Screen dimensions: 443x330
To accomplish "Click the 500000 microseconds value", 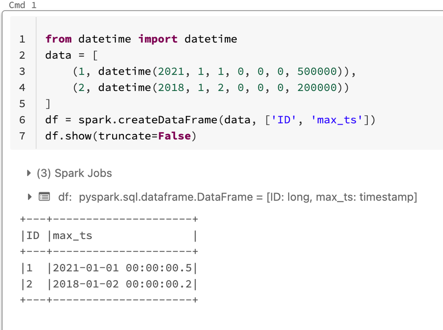I will coord(317,71).
